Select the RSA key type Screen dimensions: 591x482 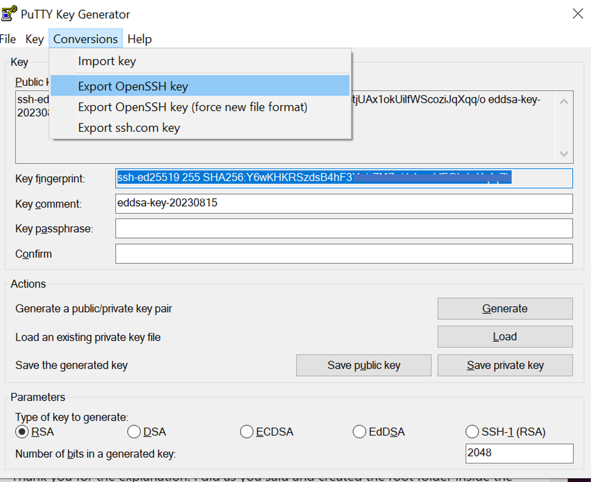[x=22, y=432]
